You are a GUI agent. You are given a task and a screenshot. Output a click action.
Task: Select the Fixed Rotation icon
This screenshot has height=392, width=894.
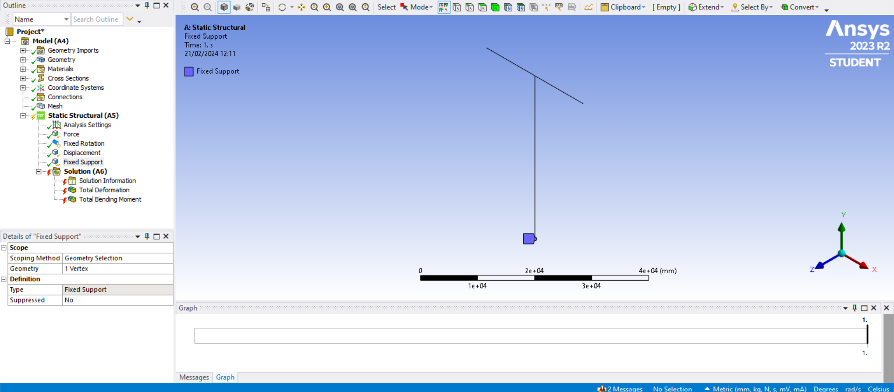56,143
